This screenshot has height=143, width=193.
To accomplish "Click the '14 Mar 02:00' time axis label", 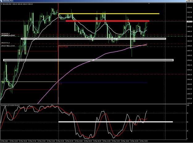I will pos(69,141).
